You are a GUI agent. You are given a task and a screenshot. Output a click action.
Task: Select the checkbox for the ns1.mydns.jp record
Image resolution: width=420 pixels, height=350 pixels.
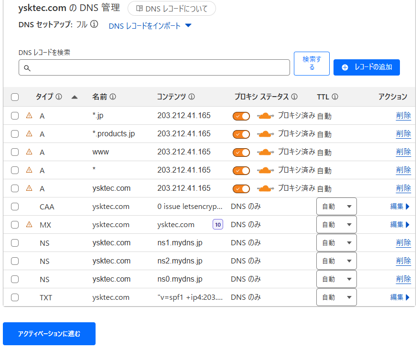tap(15, 243)
